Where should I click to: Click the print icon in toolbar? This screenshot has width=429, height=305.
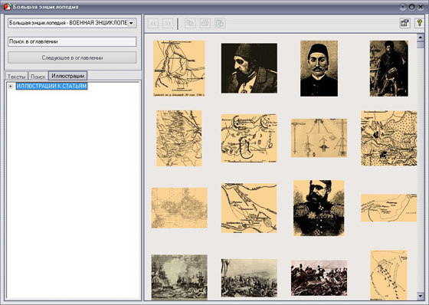tap(205, 23)
